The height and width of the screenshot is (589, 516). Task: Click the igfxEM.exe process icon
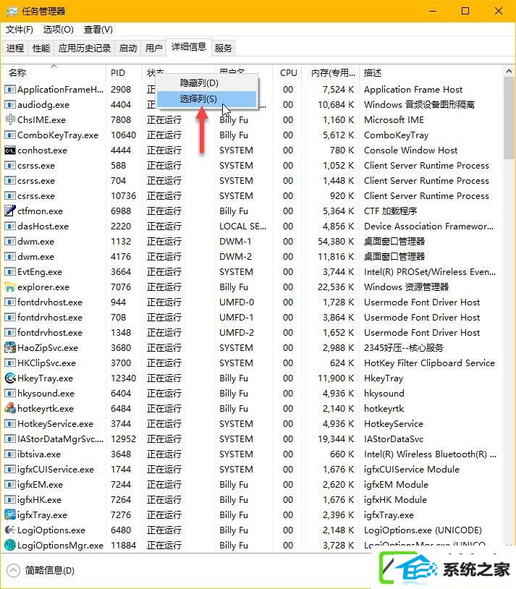point(10,485)
